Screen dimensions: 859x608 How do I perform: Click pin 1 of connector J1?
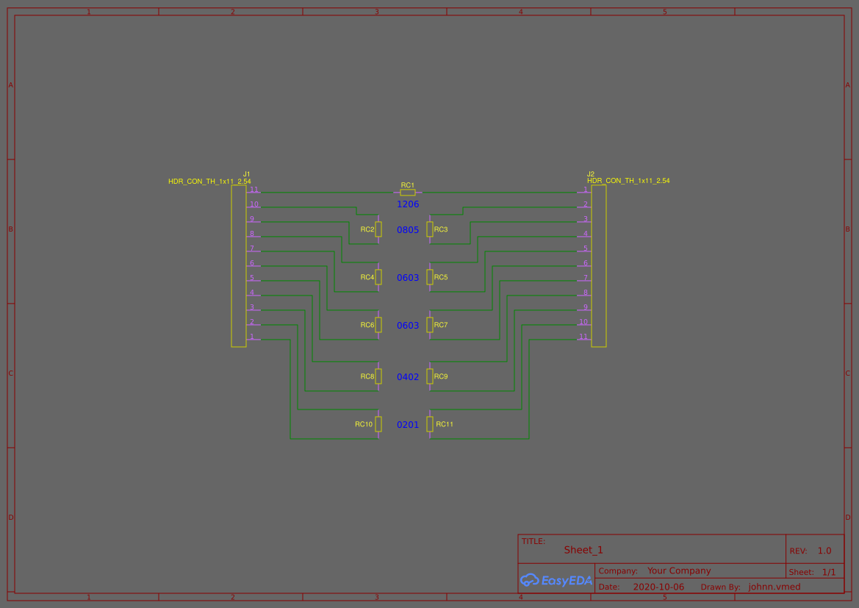[x=254, y=337]
